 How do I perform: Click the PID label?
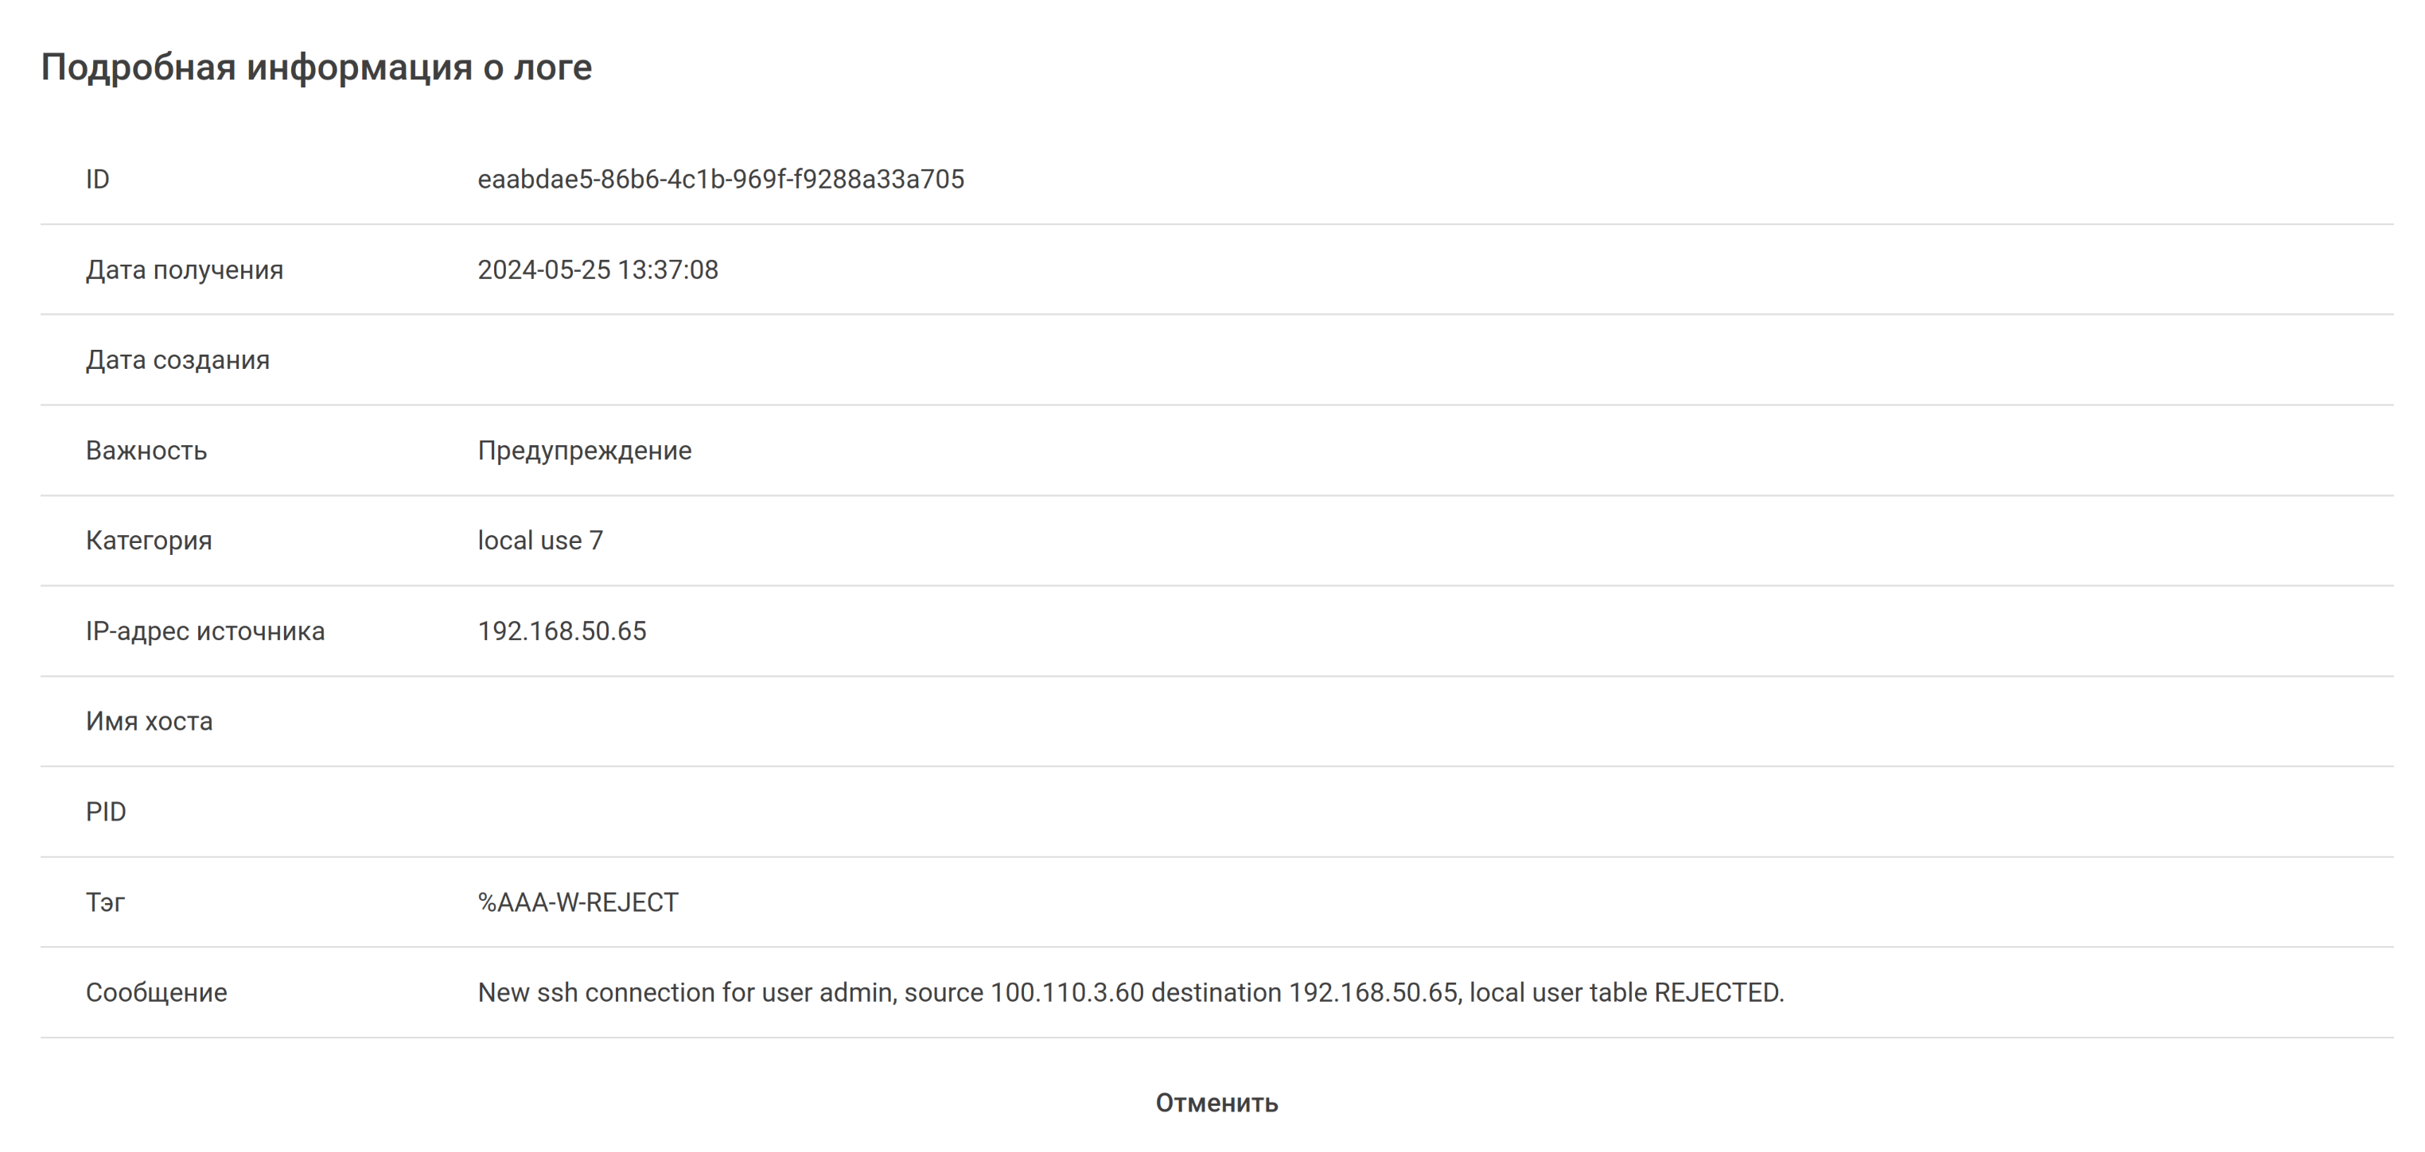106,812
